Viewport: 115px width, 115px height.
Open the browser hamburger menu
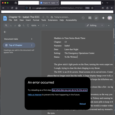(x=112, y=8)
